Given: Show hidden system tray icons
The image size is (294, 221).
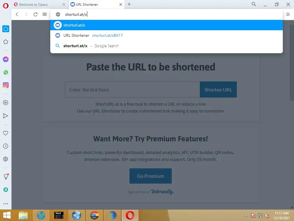Looking at the screenshot, I should 246,216.
